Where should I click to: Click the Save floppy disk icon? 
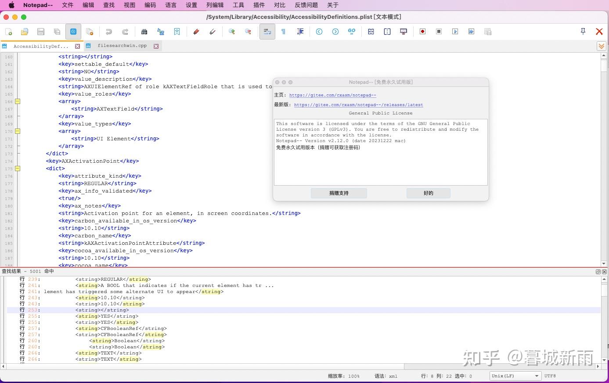pos(41,32)
